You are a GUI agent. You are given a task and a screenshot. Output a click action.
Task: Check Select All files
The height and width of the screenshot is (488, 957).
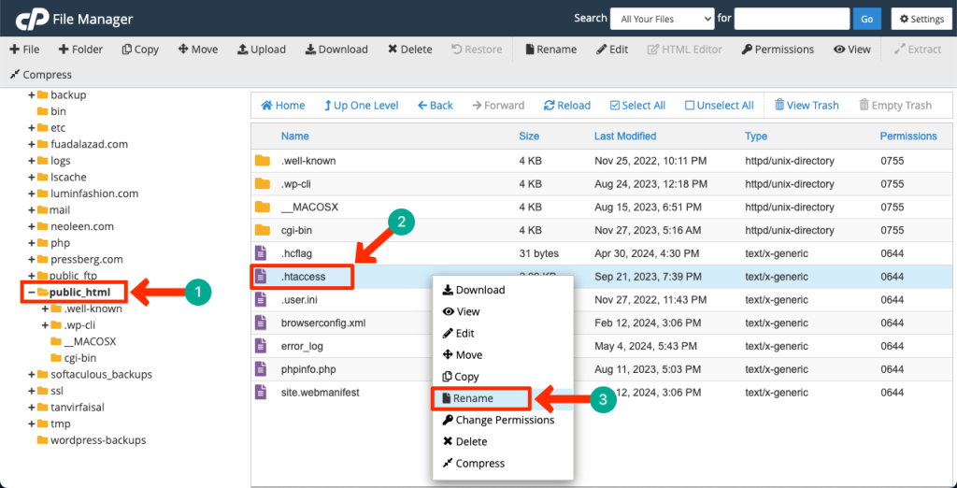point(636,106)
